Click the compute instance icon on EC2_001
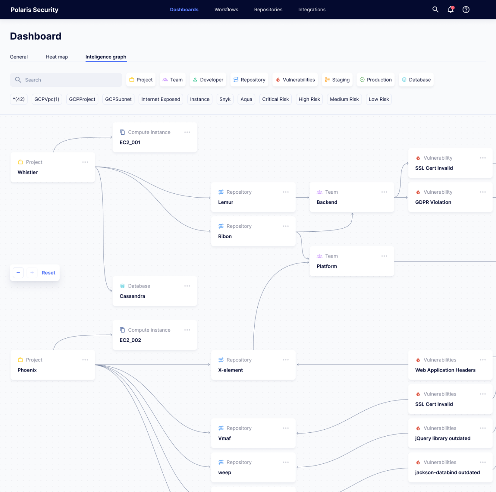This screenshot has width=496, height=492. (122, 132)
